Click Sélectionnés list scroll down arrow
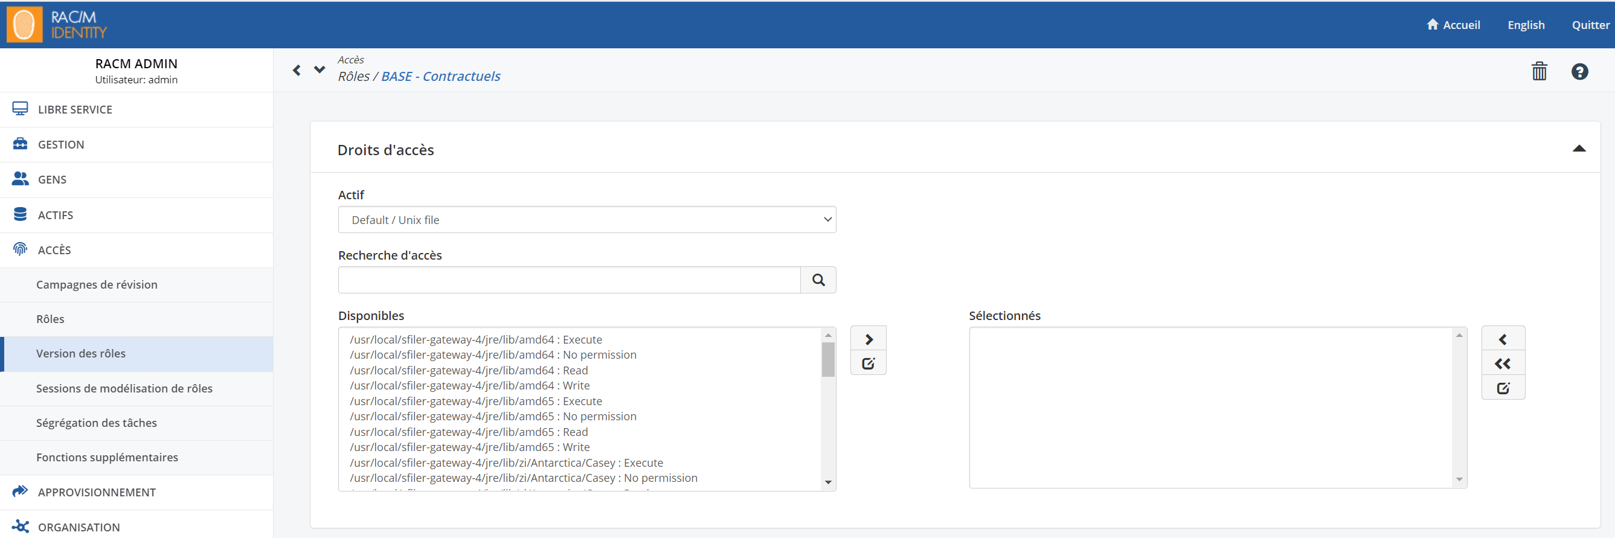The width and height of the screenshot is (1615, 538). pos(1460,479)
